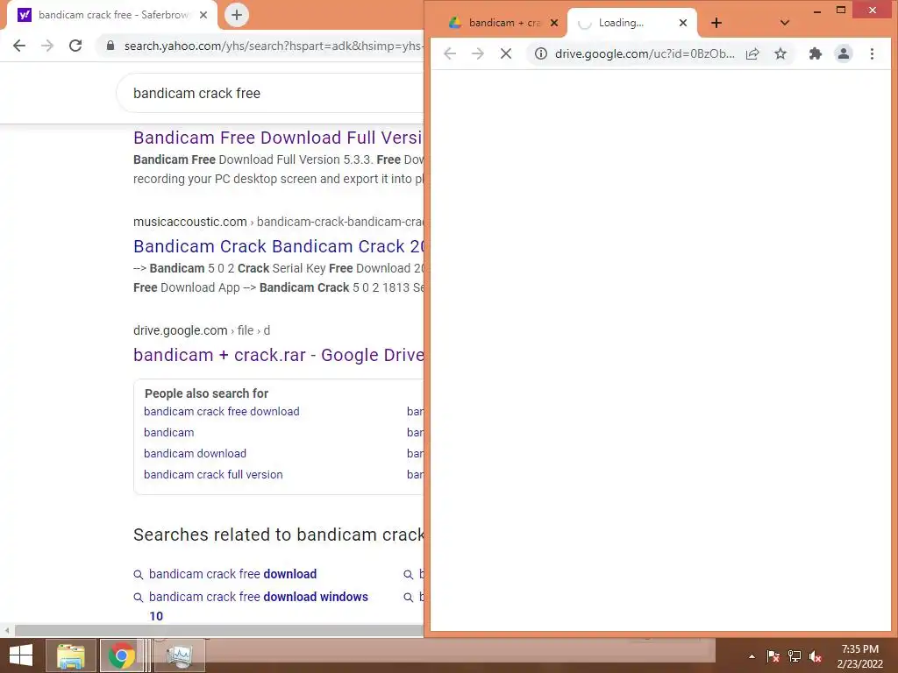Open 'Bandicam Crack Bandicam Crack' result link
The width and height of the screenshot is (898, 673).
click(x=278, y=246)
